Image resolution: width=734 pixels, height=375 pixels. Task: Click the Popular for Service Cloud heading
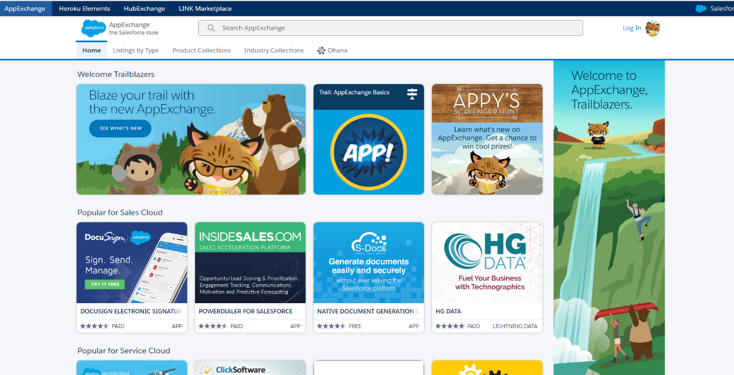coord(124,351)
